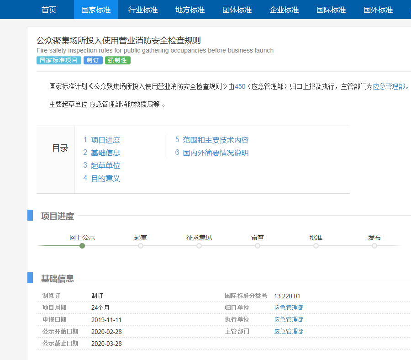Open the 450 committee link
This screenshot has width=411, height=360.
pos(240,86)
